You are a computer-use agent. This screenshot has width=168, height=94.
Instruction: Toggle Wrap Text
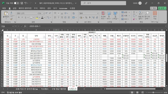pos(73,13)
